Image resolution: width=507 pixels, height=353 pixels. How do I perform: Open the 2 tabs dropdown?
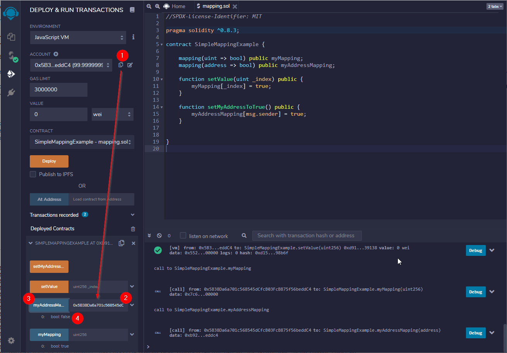pos(495,6)
